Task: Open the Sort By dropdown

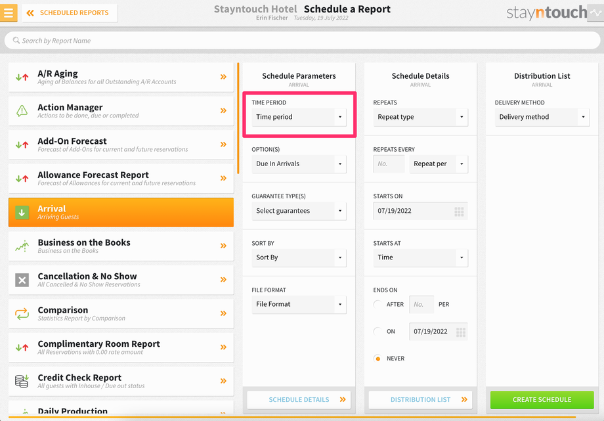Action: point(299,257)
